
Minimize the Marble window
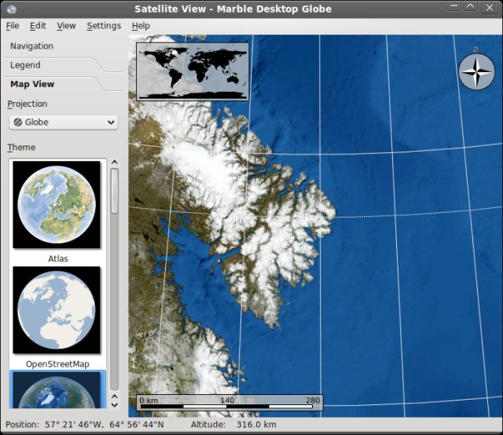pos(454,6)
